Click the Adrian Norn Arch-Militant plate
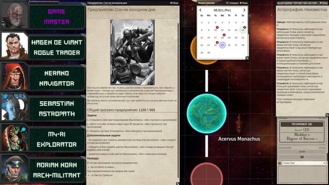 57,170
